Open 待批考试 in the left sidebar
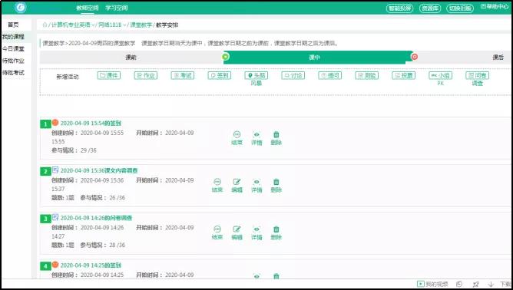The image size is (513, 290). [x=13, y=73]
